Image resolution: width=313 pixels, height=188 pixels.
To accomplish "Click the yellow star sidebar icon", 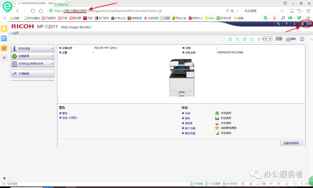I will click(x=4, y=29).
